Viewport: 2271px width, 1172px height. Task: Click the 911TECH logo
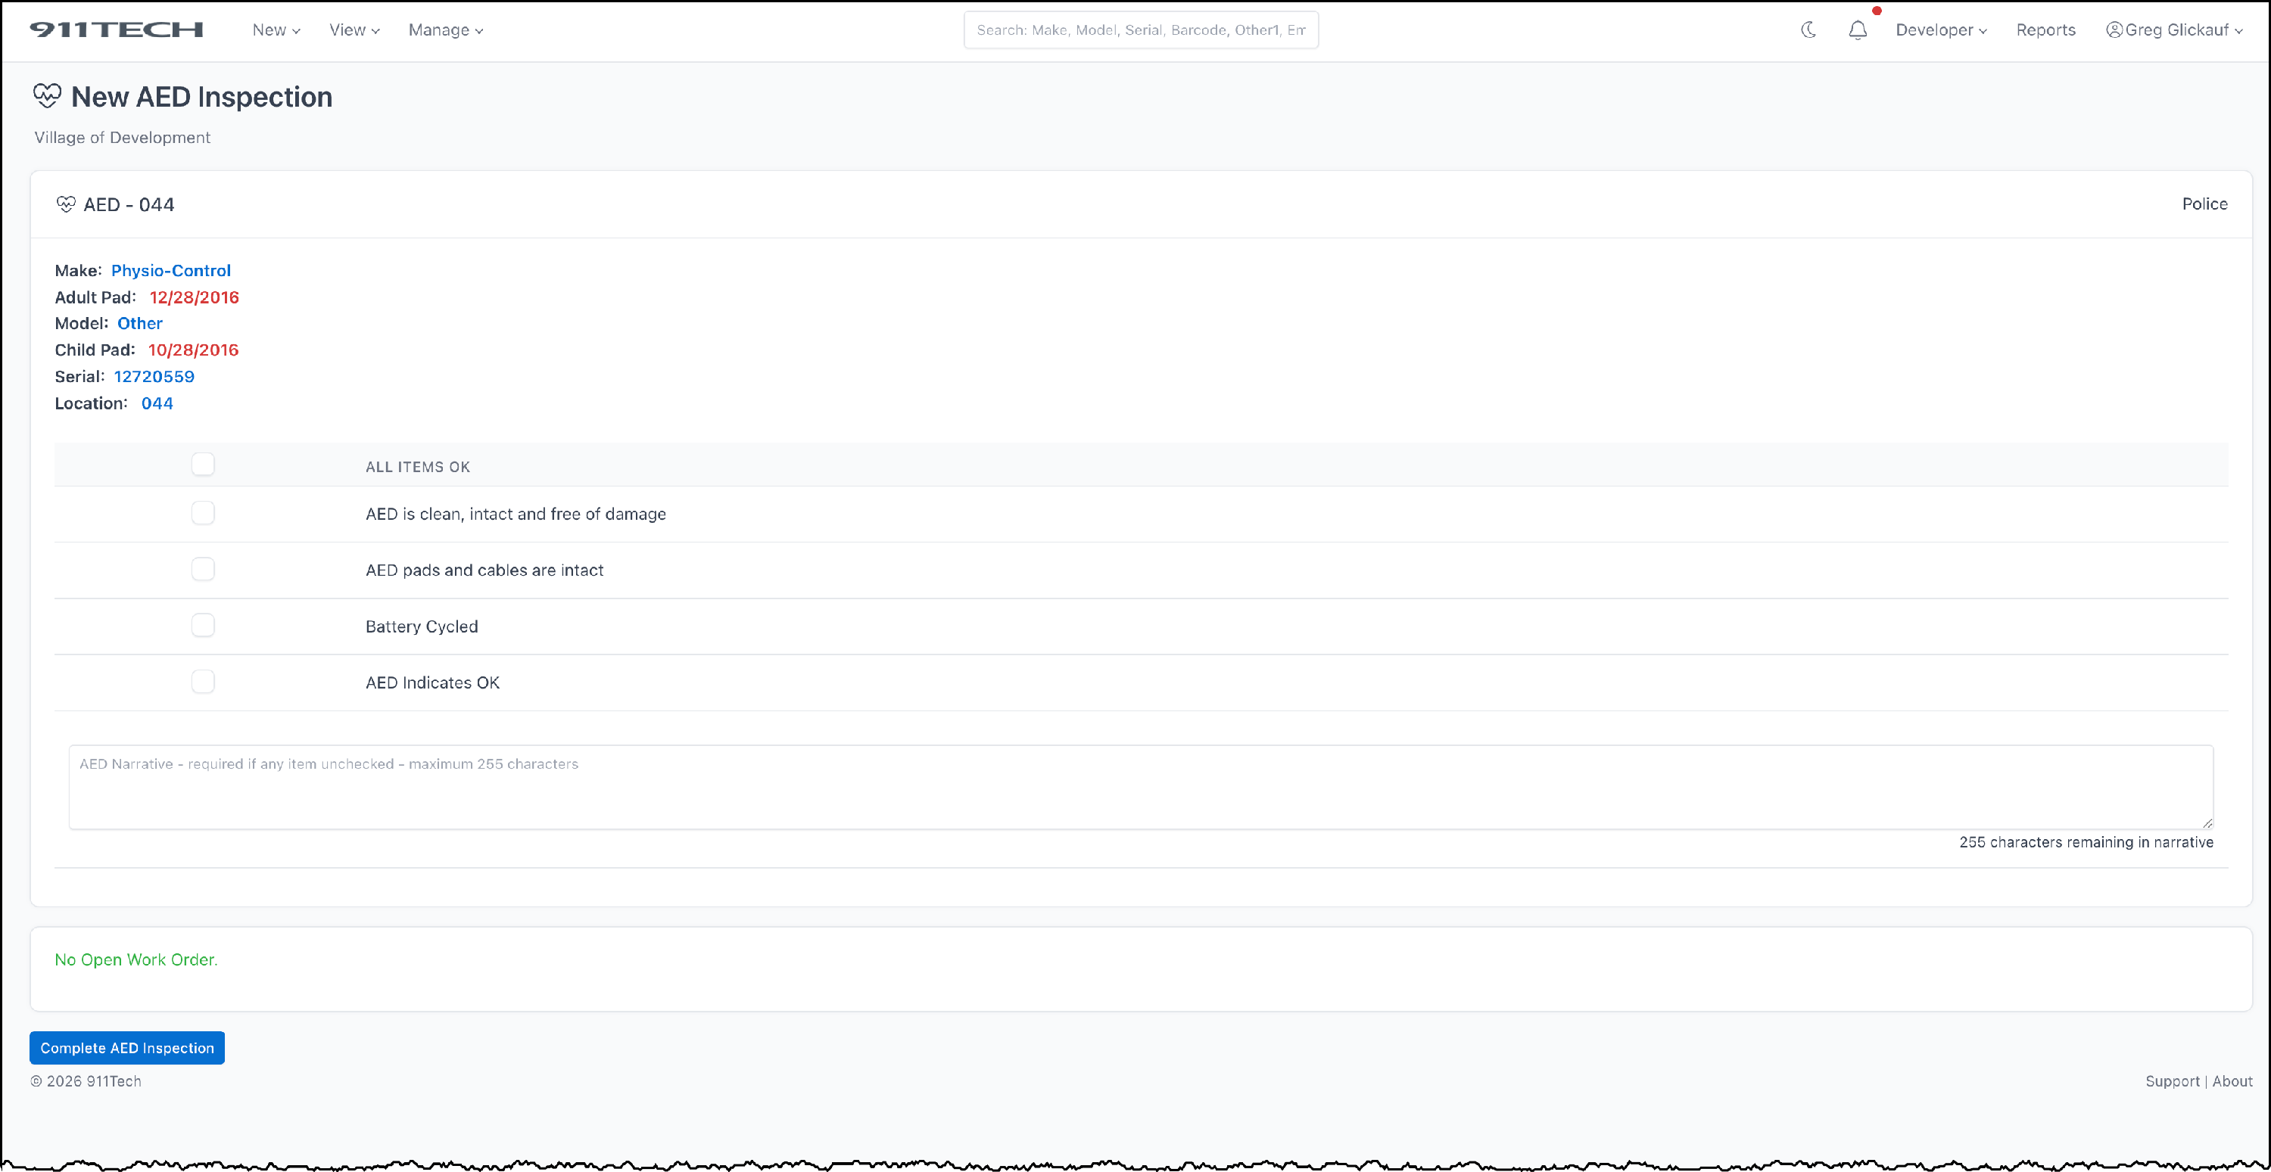(x=117, y=30)
